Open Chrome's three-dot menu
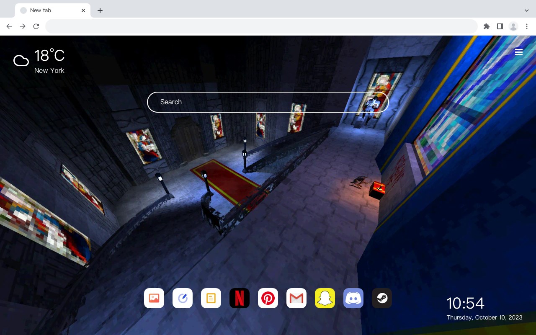This screenshot has height=335, width=536. pyautogui.click(x=527, y=26)
